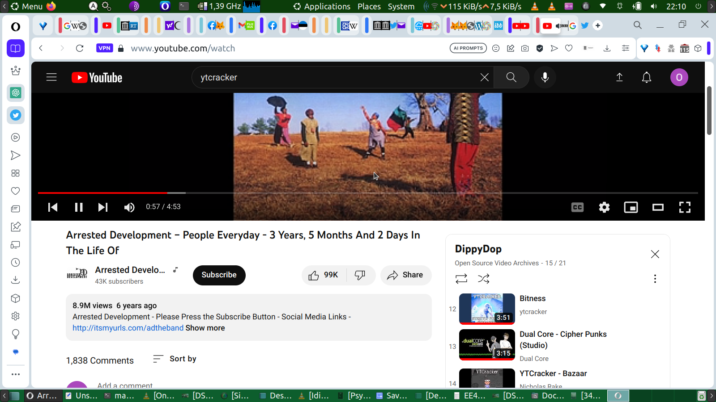Go back in browser history
The width and height of the screenshot is (716, 402).
41,48
